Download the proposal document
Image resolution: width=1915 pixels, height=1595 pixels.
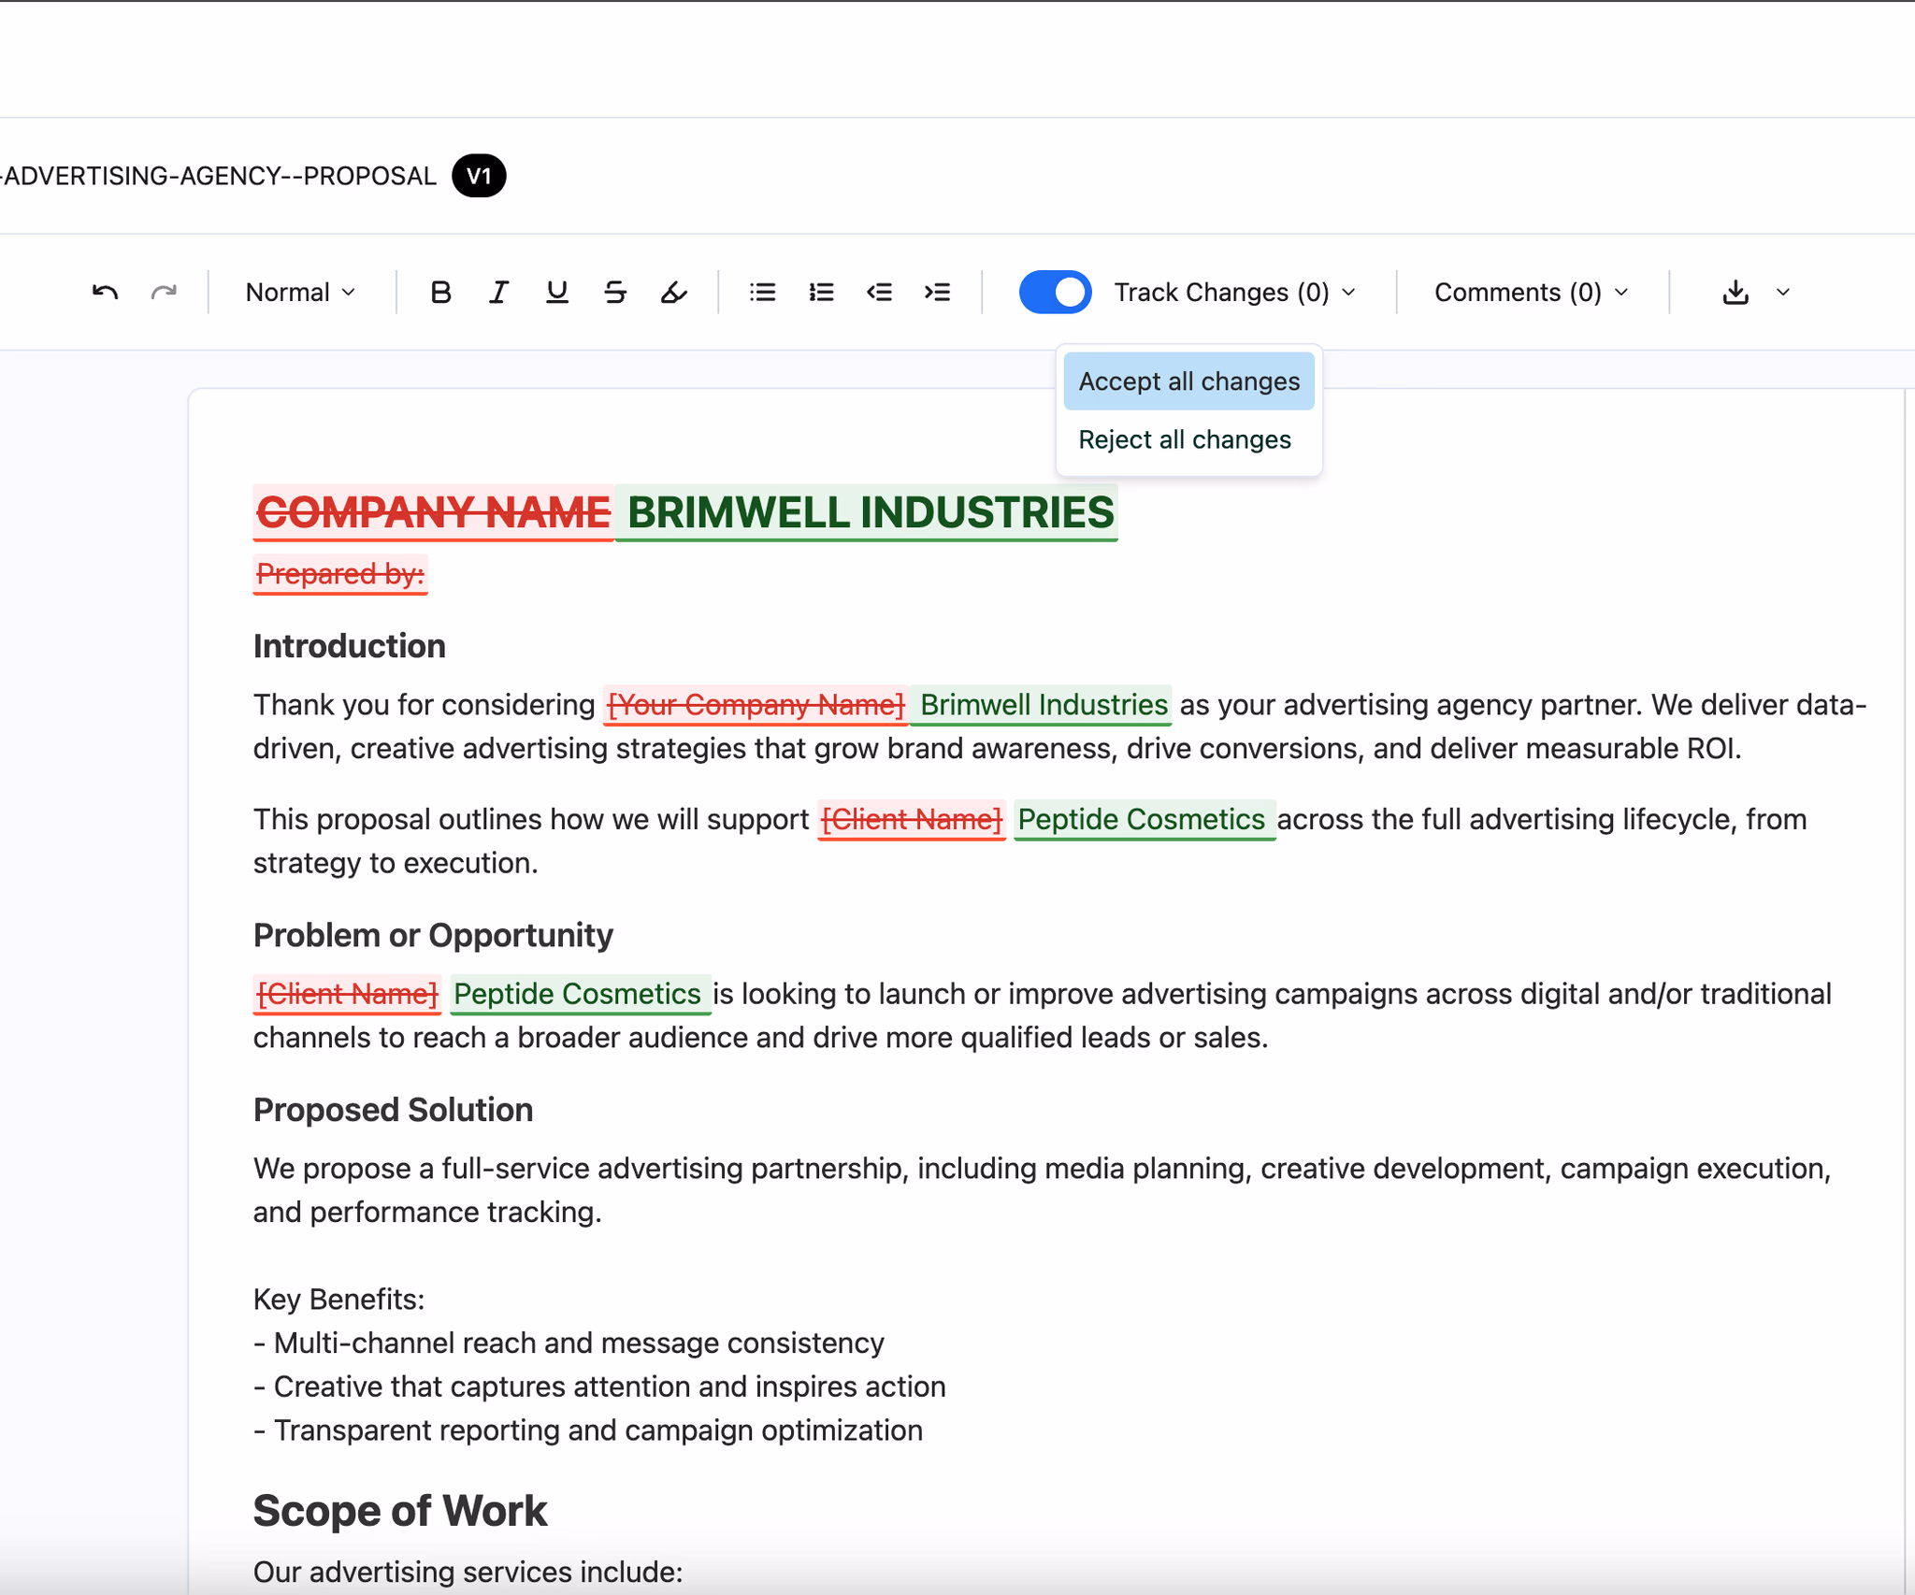[1737, 292]
